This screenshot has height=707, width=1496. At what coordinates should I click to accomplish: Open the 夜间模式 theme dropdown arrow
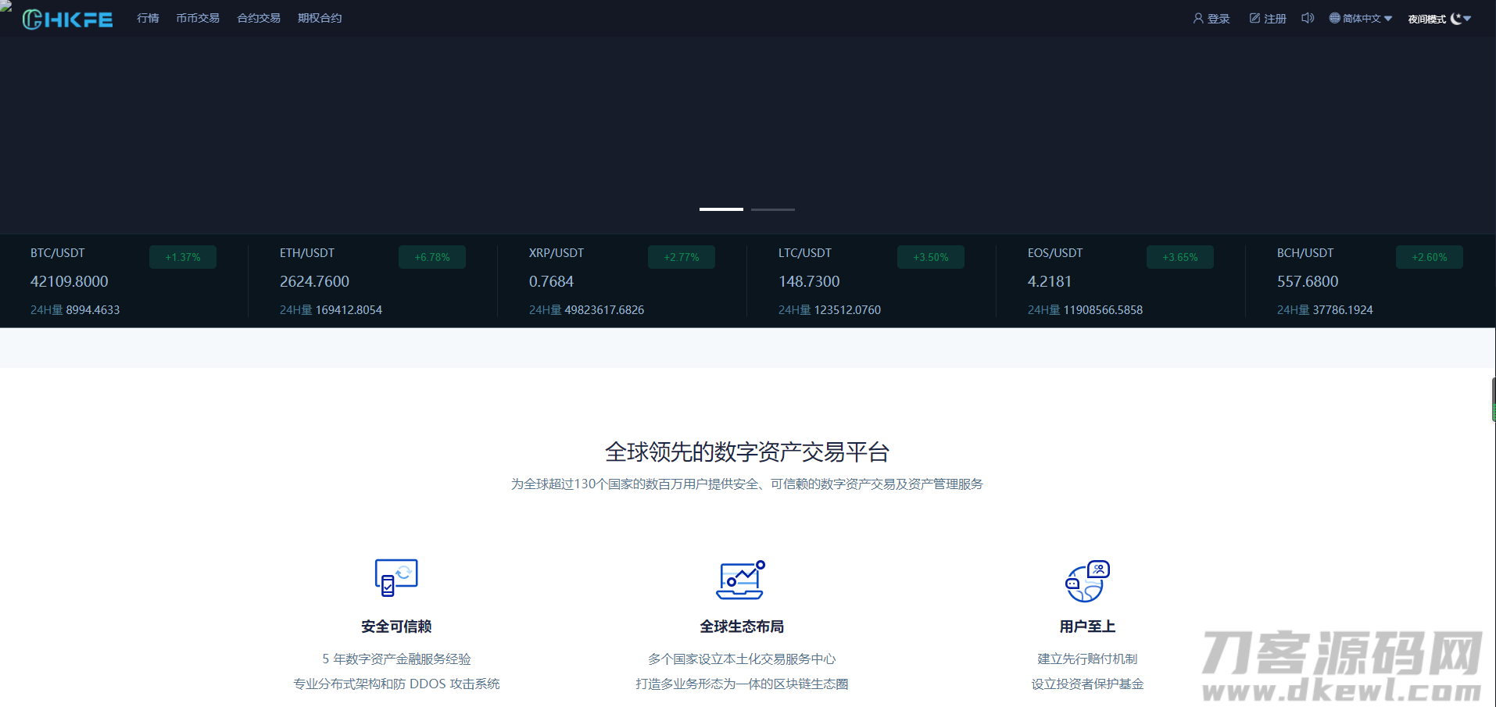pos(1468,19)
